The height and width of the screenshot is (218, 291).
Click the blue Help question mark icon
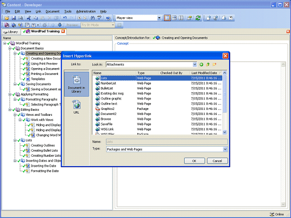click(x=108, y=18)
